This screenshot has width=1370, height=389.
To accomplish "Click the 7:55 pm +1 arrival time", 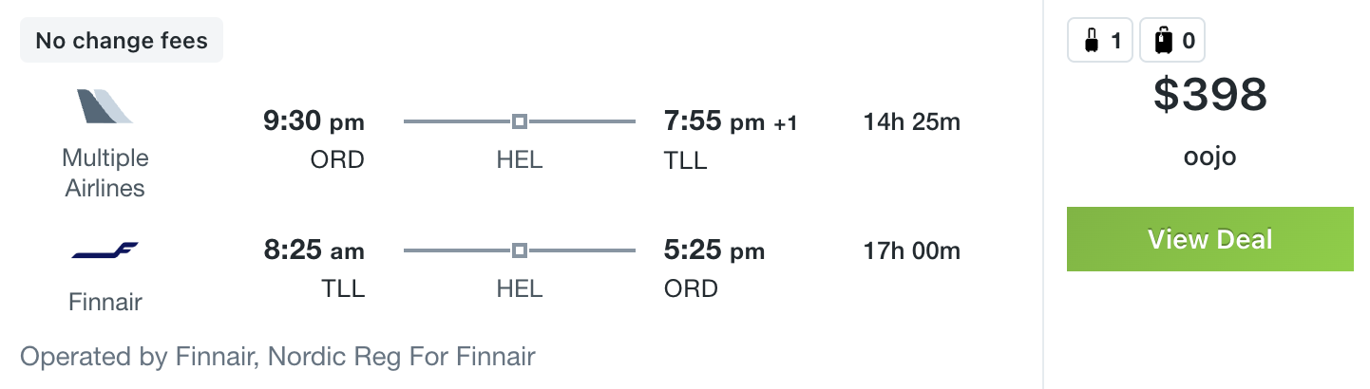I will coord(731,121).
